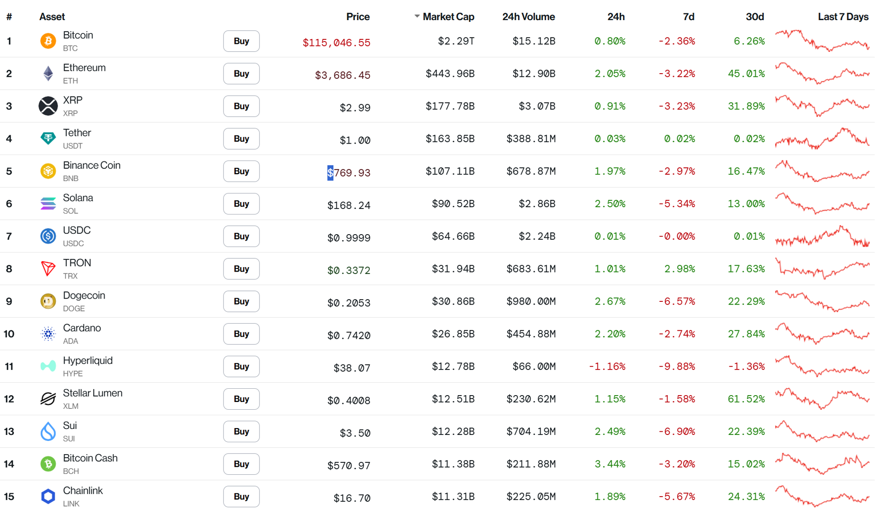The width and height of the screenshot is (879, 509).
Task: Open USDC 7-day sparkline chart
Action: [822, 236]
